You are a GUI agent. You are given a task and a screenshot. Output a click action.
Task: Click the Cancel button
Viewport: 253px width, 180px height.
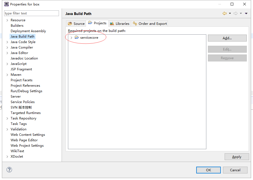(235, 170)
